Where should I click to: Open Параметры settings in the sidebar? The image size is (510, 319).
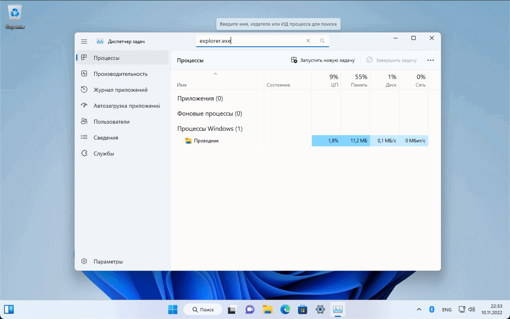[122, 262]
